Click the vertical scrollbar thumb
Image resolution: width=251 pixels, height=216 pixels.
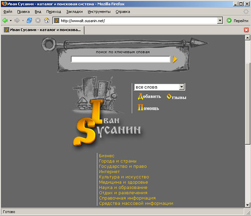(247, 104)
